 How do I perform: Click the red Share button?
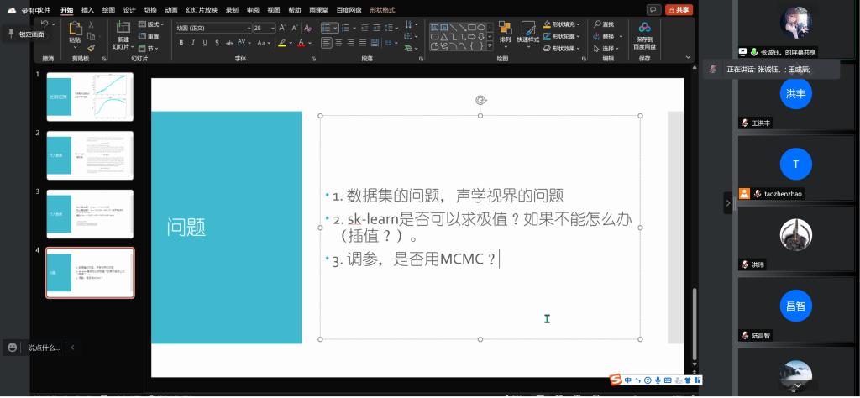click(x=679, y=9)
